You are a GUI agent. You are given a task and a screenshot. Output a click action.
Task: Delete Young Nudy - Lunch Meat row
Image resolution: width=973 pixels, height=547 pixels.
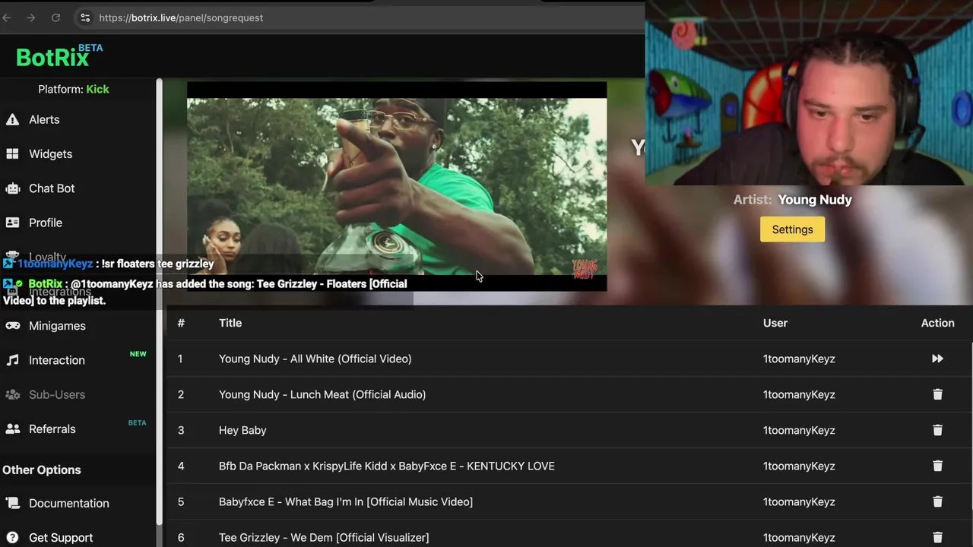click(x=937, y=394)
